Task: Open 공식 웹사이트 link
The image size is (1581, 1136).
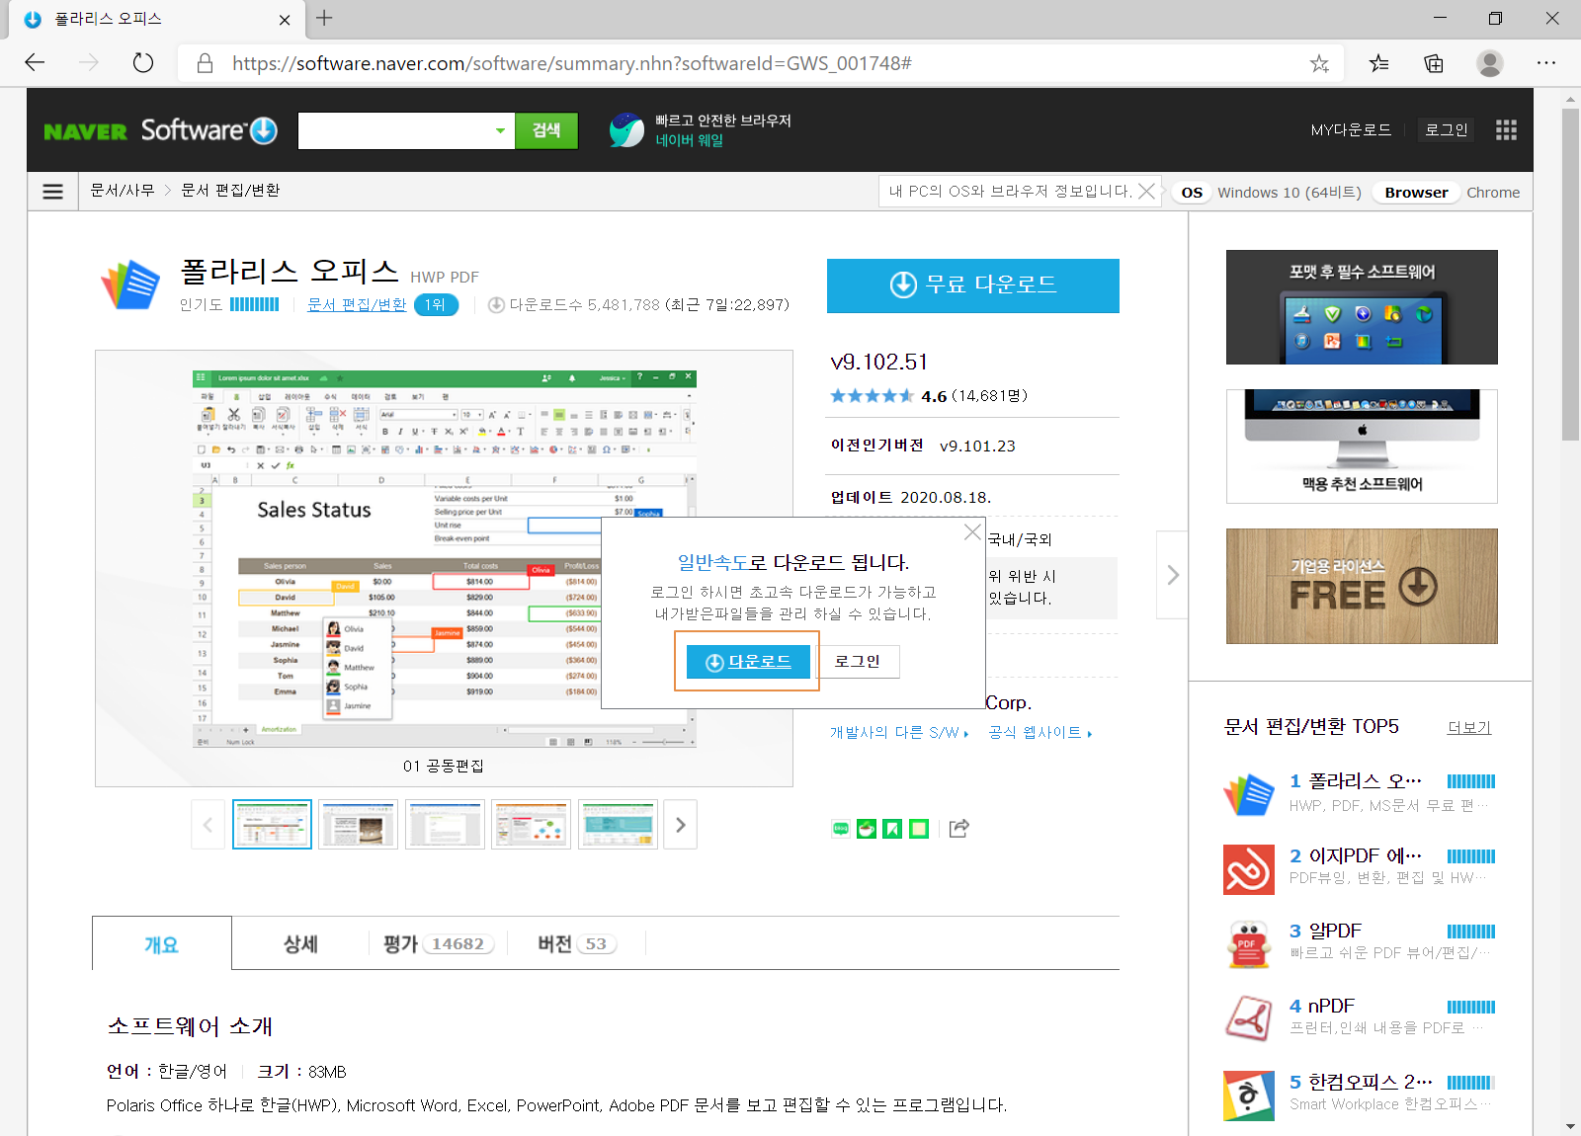Action: [1040, 733]
